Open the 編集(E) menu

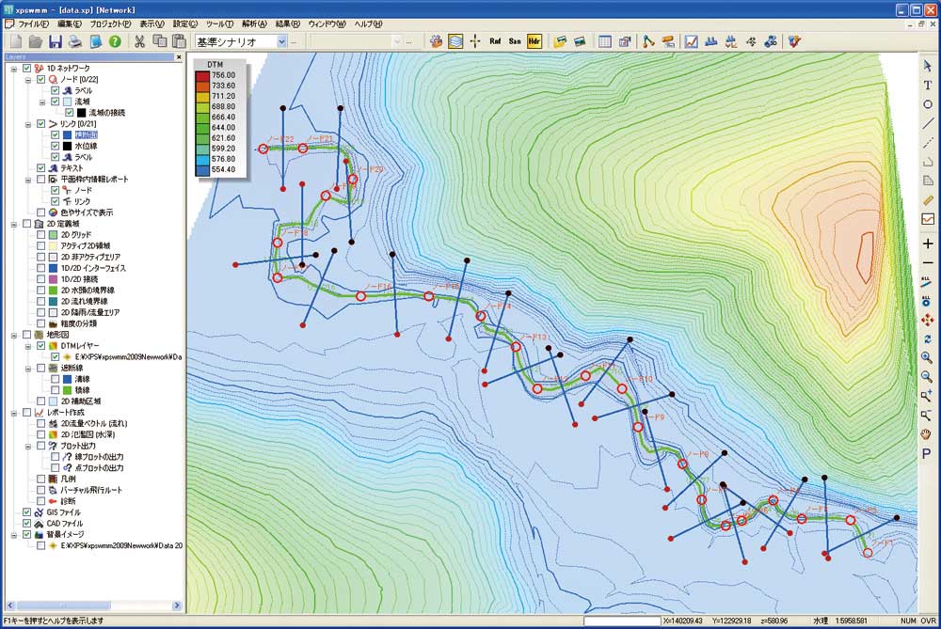70,24
